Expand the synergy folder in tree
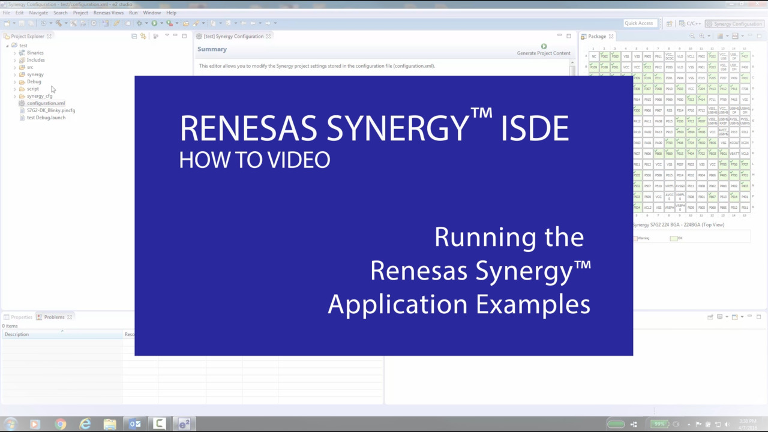Screen dimensions: 768x432 tap(15, 74)
